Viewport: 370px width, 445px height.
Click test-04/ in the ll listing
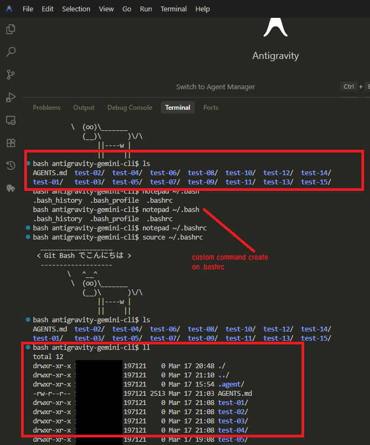233,430
